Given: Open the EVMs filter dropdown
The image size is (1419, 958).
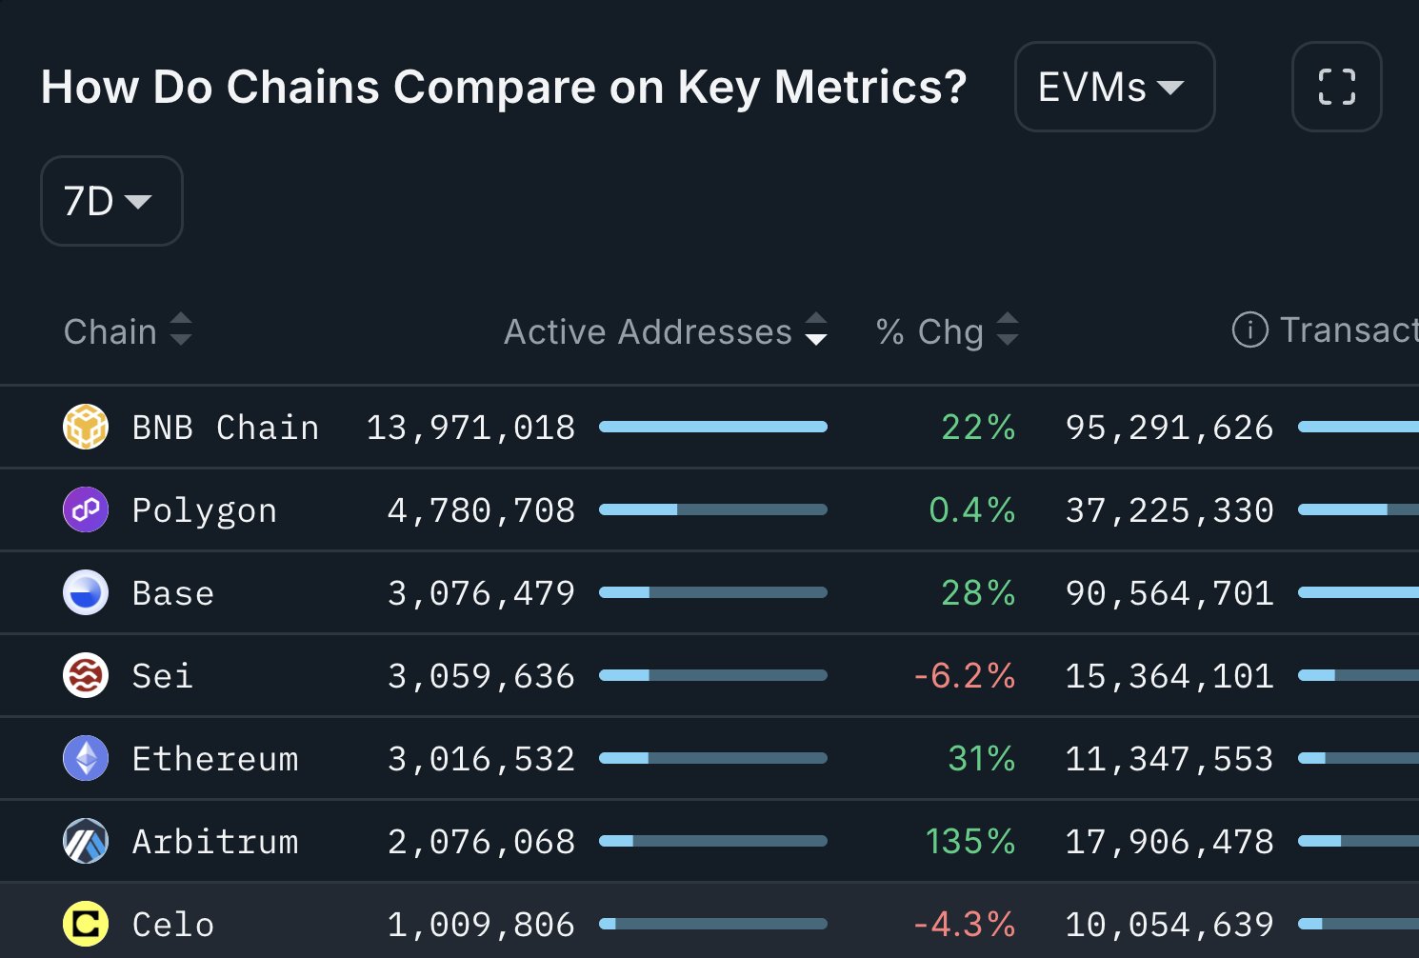Looking at the screenshot, I should [x=1114, y=87].
